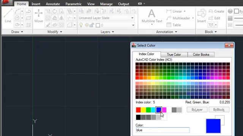Switch to the Manage ribbon tab
243x136 pixels.
tap(106, 4)
